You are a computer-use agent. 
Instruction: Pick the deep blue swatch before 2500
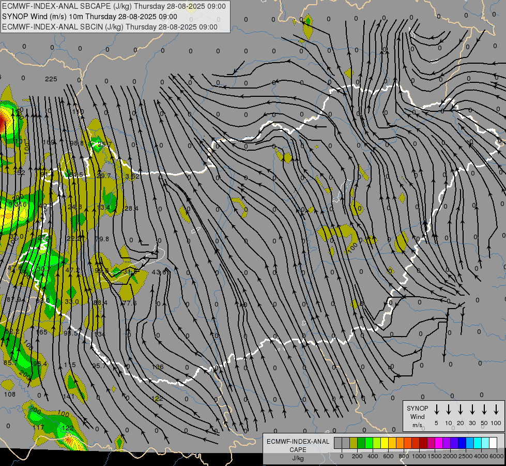point(462,443)
